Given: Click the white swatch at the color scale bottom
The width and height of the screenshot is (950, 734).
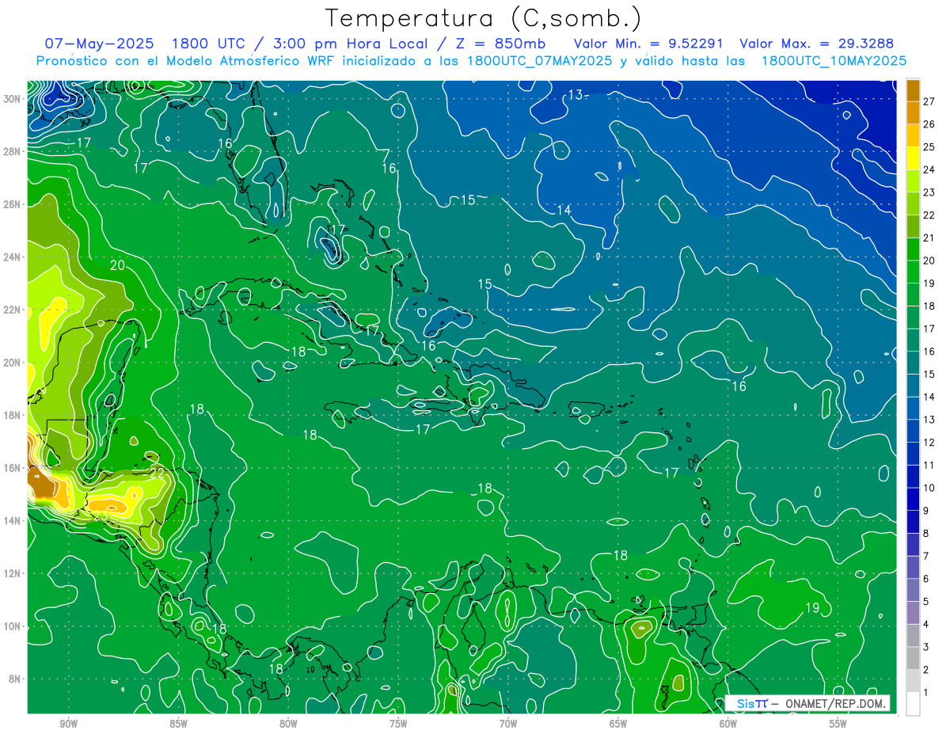Looking at the screenshot, I should click(x=913, y=704).
